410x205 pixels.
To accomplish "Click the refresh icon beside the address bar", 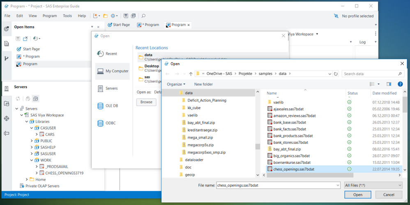I will (336, 74).
